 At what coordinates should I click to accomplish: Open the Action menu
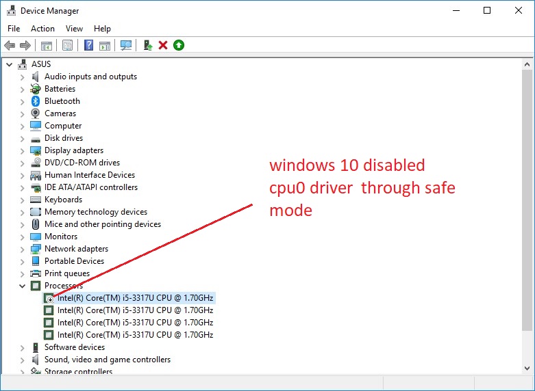pyautogui.click(x=42, y=29)
